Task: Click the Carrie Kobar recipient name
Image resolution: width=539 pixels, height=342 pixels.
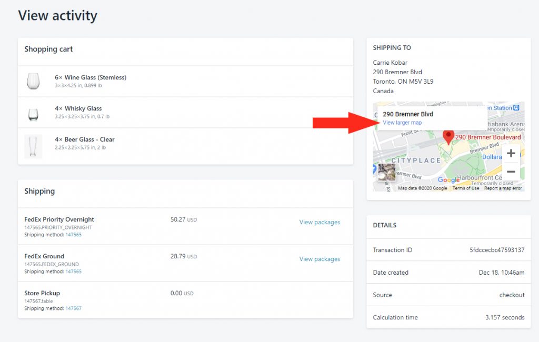Action: click(x=390, y=63)
